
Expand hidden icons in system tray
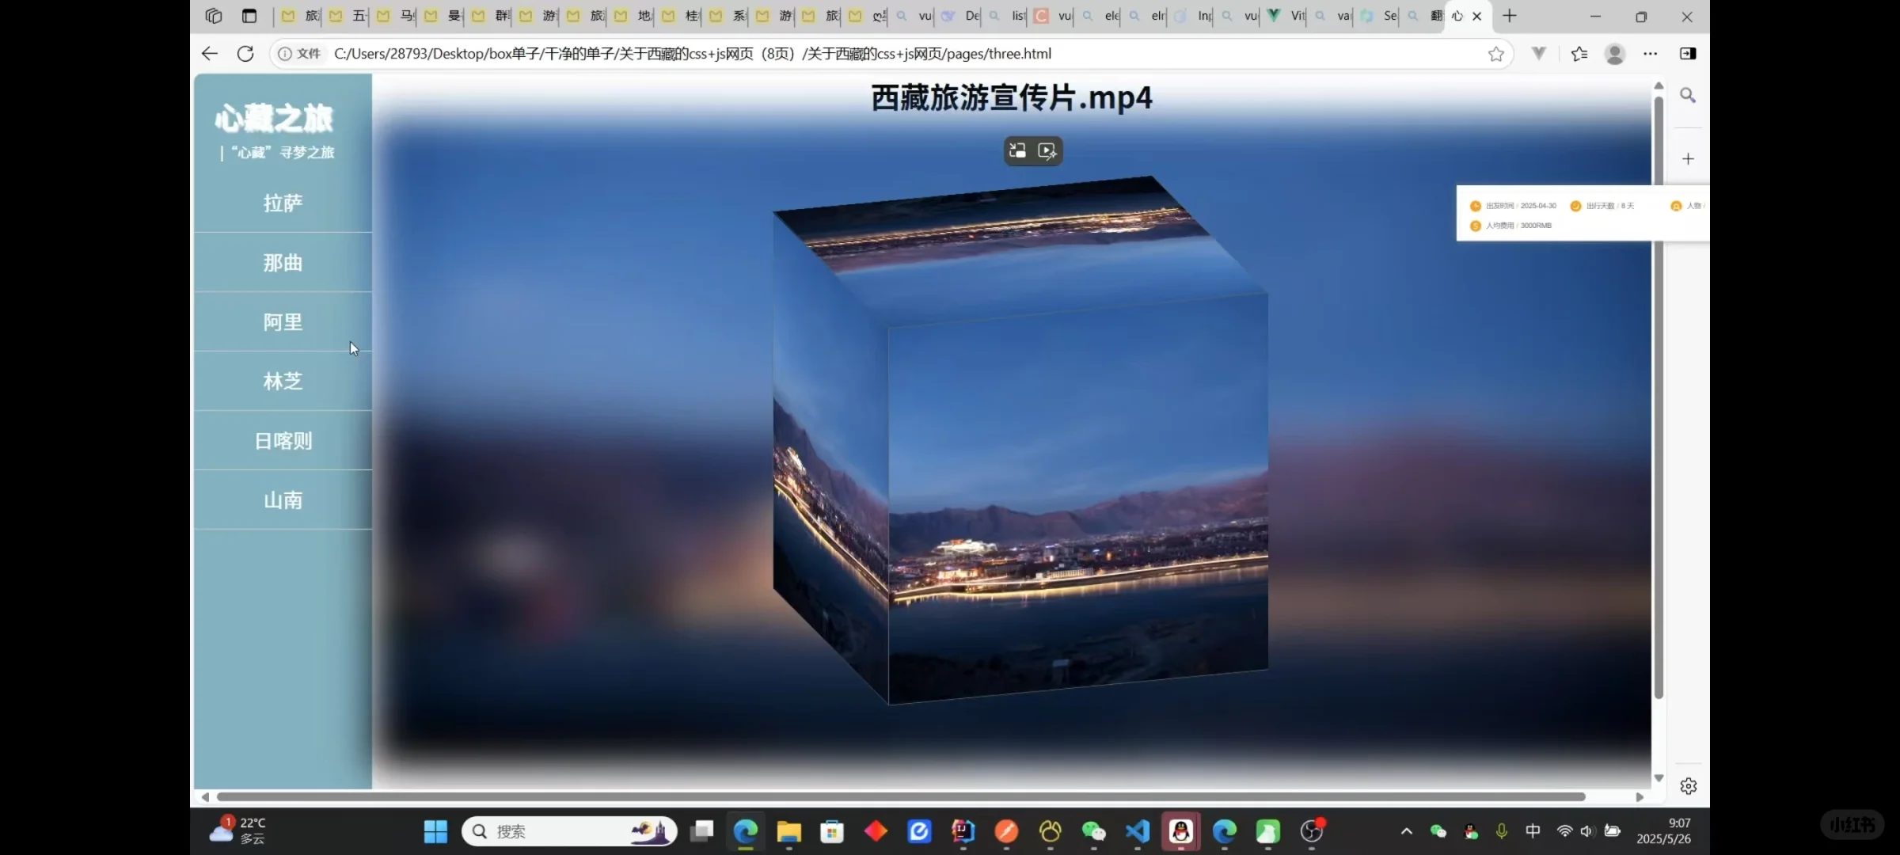pos(1406,831)
